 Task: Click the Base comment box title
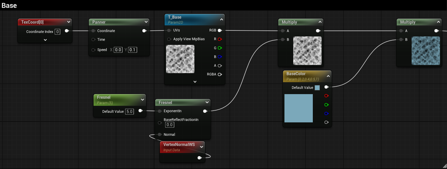click(x=9, y=6)
